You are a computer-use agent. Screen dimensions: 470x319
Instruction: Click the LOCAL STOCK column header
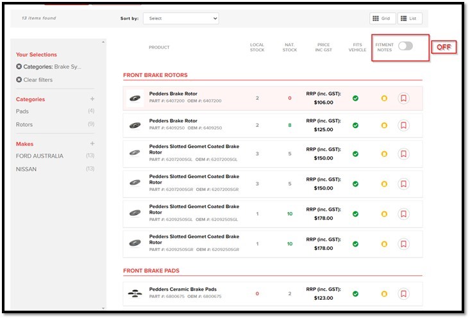(x=257, y=47)
